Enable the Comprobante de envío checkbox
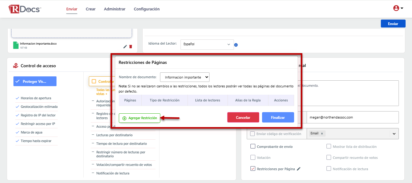Image resolution: width=412 pixels, height=183 pixels. [253, 146]
